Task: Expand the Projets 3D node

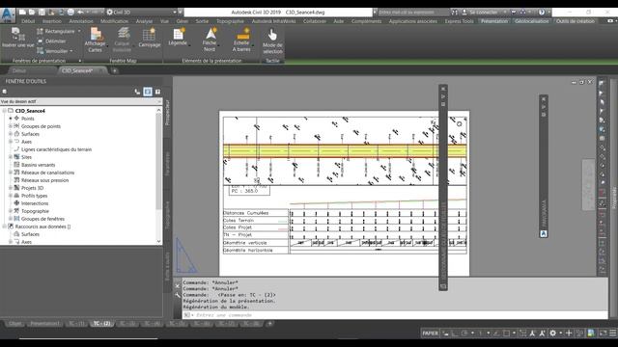Action: [11, 188]
